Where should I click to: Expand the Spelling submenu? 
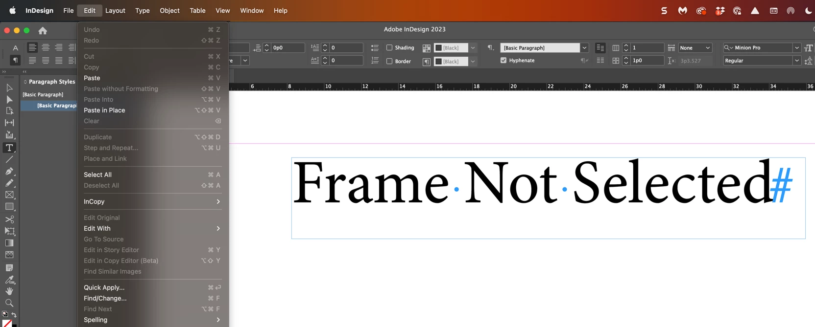(152, 320)
